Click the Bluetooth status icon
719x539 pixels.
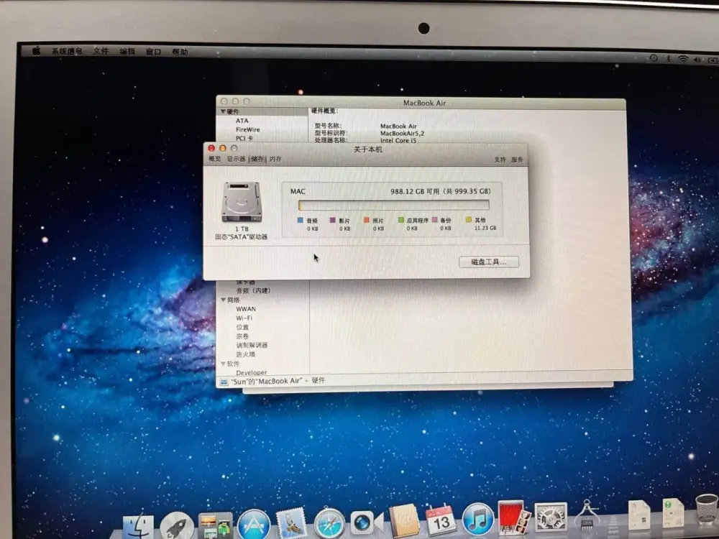pos(669,59)
